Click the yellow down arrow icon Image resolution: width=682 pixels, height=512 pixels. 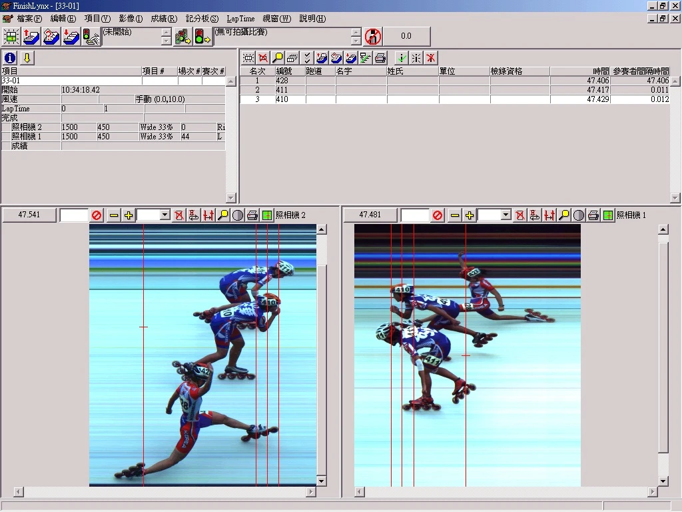click(27, 58)
